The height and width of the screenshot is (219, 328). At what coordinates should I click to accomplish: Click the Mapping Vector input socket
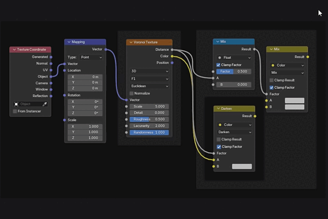pos(65,64)
